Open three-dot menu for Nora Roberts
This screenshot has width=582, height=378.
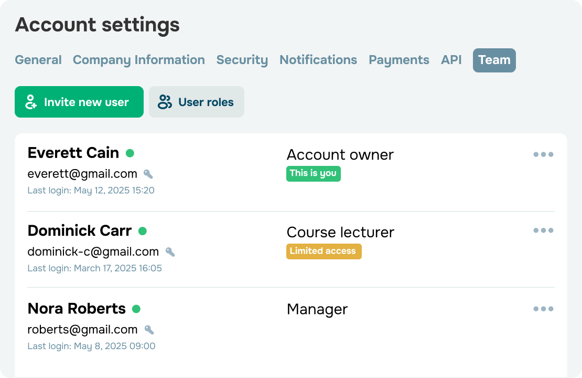point(543,309)
